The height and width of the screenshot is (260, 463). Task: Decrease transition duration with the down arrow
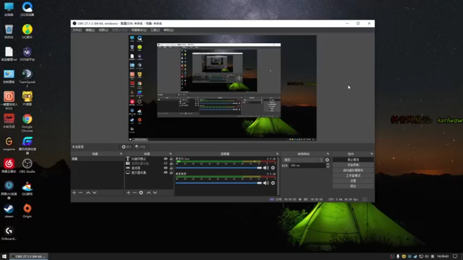pos(328,167)
